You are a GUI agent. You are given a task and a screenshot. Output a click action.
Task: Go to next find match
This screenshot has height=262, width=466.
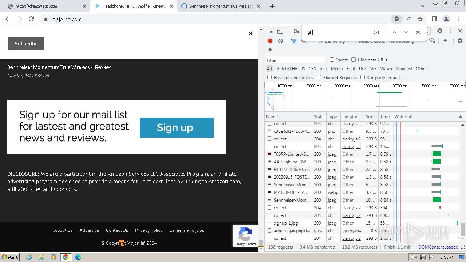tap(406, 32)
